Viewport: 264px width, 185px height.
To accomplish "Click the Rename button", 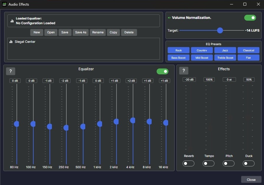I will point(98,32).
